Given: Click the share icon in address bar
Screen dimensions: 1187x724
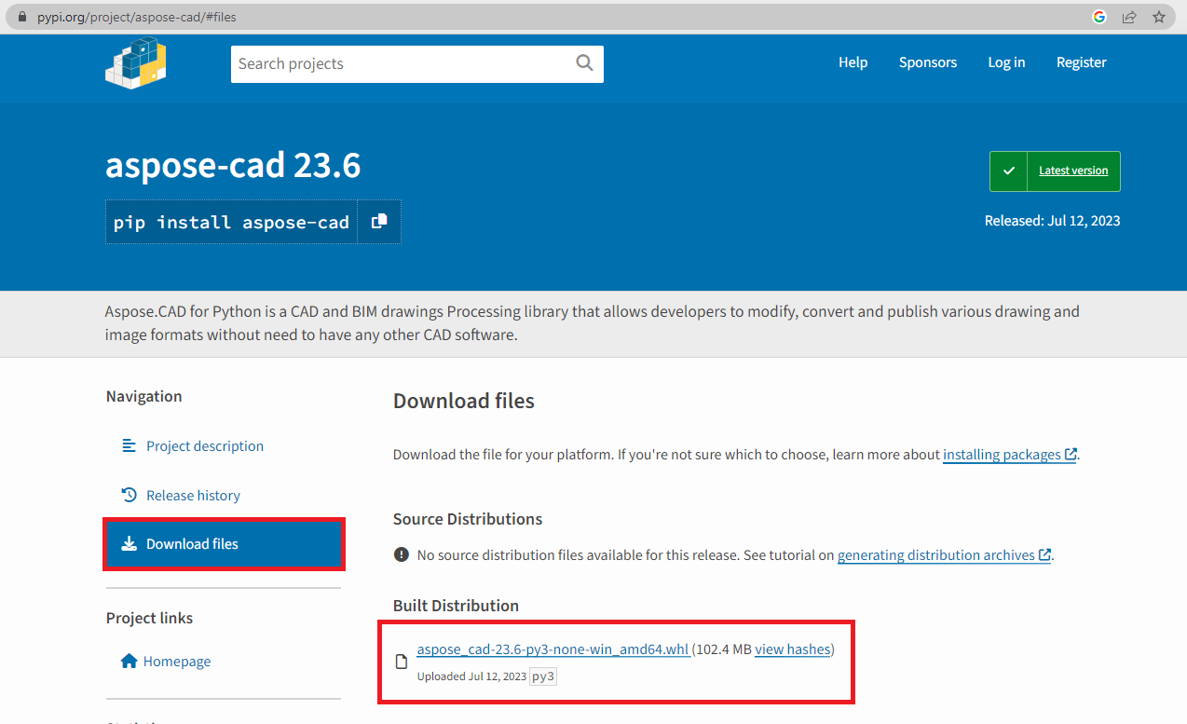Looking at the screenshot, I should (x=1129, y=17).
